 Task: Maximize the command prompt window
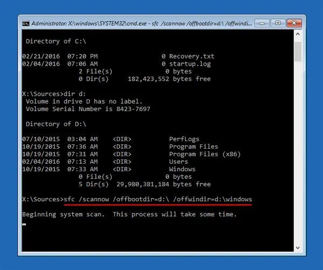[278, 23]
